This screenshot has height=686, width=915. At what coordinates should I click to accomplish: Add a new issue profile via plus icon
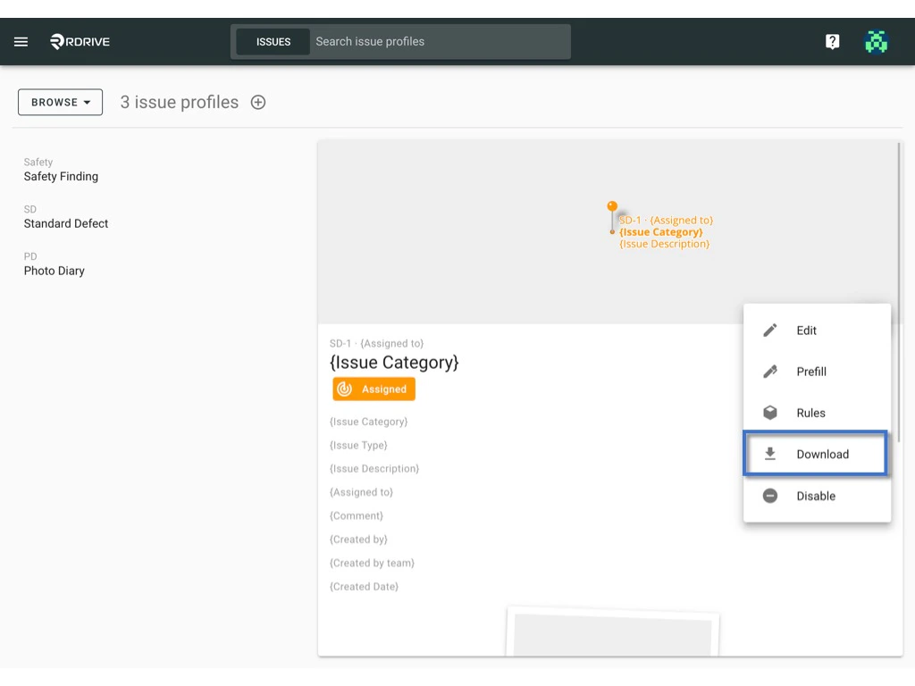[x=257, y=102]
